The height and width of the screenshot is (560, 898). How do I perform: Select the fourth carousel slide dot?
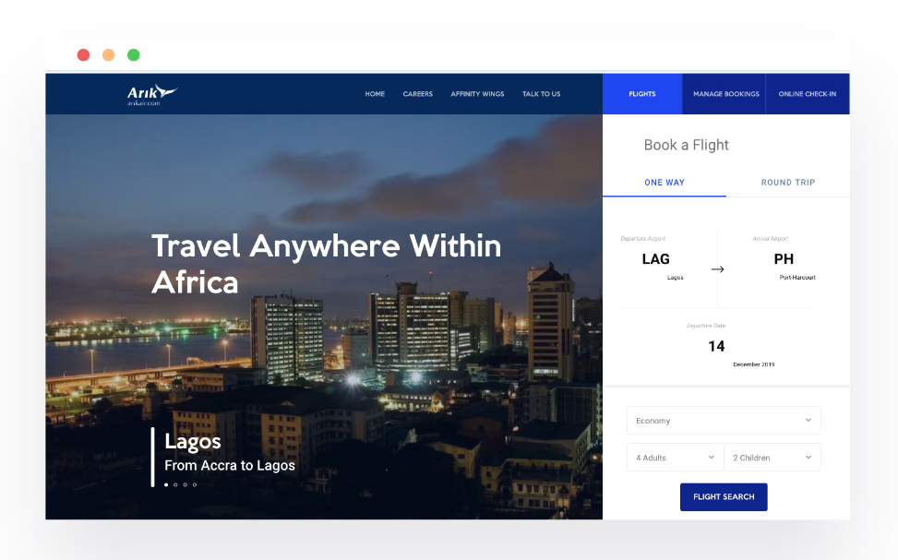click(195, 485)
